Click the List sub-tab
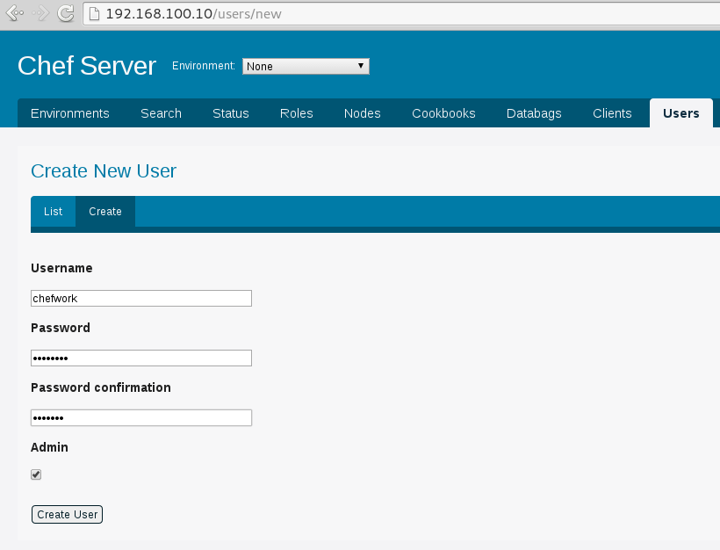The image size is (720, 550). point(53,212)
